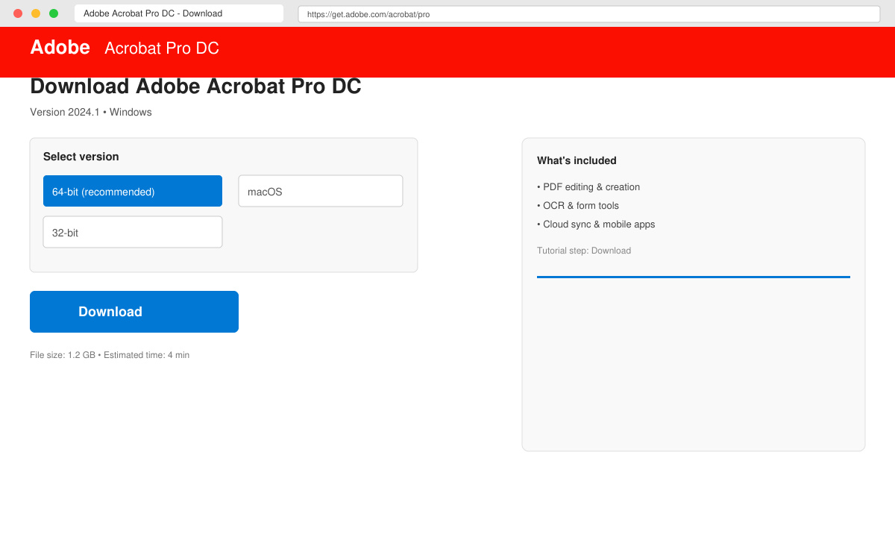Click the 'Tutorial step: Download' text

[584, 251]
